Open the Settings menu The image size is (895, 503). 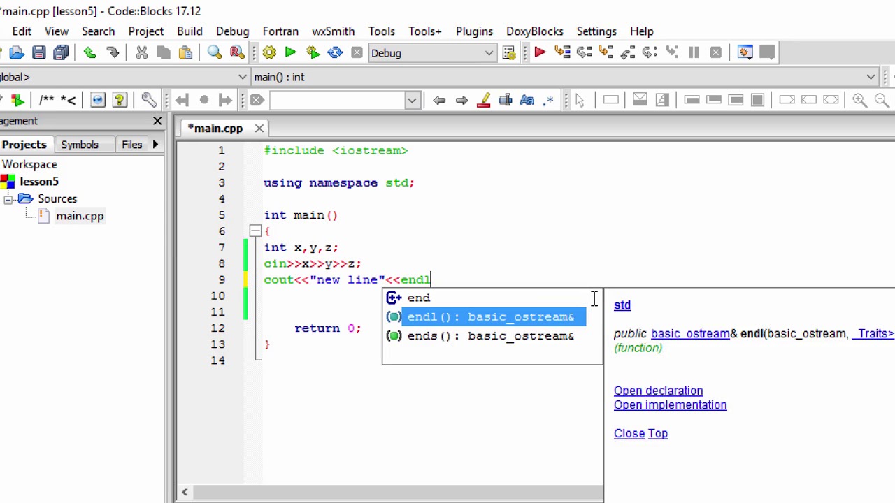[596, 31]
